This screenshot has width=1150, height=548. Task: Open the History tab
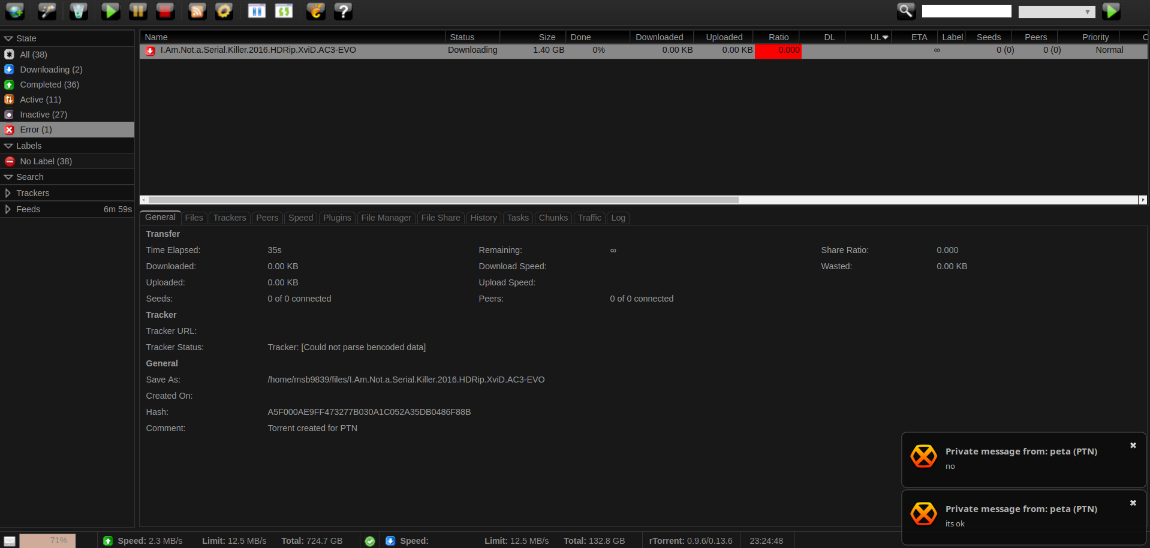point(483,218)
